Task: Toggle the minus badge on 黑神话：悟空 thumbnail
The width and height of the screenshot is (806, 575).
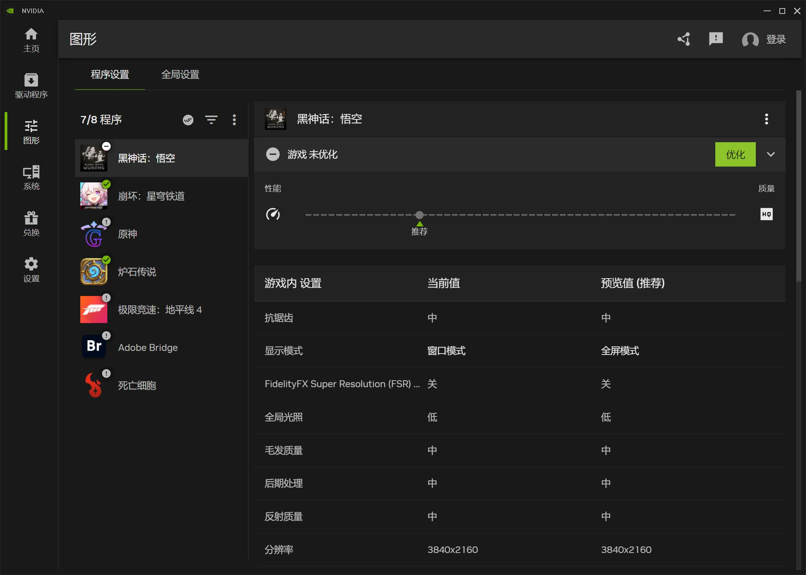Action: (106, 146)
